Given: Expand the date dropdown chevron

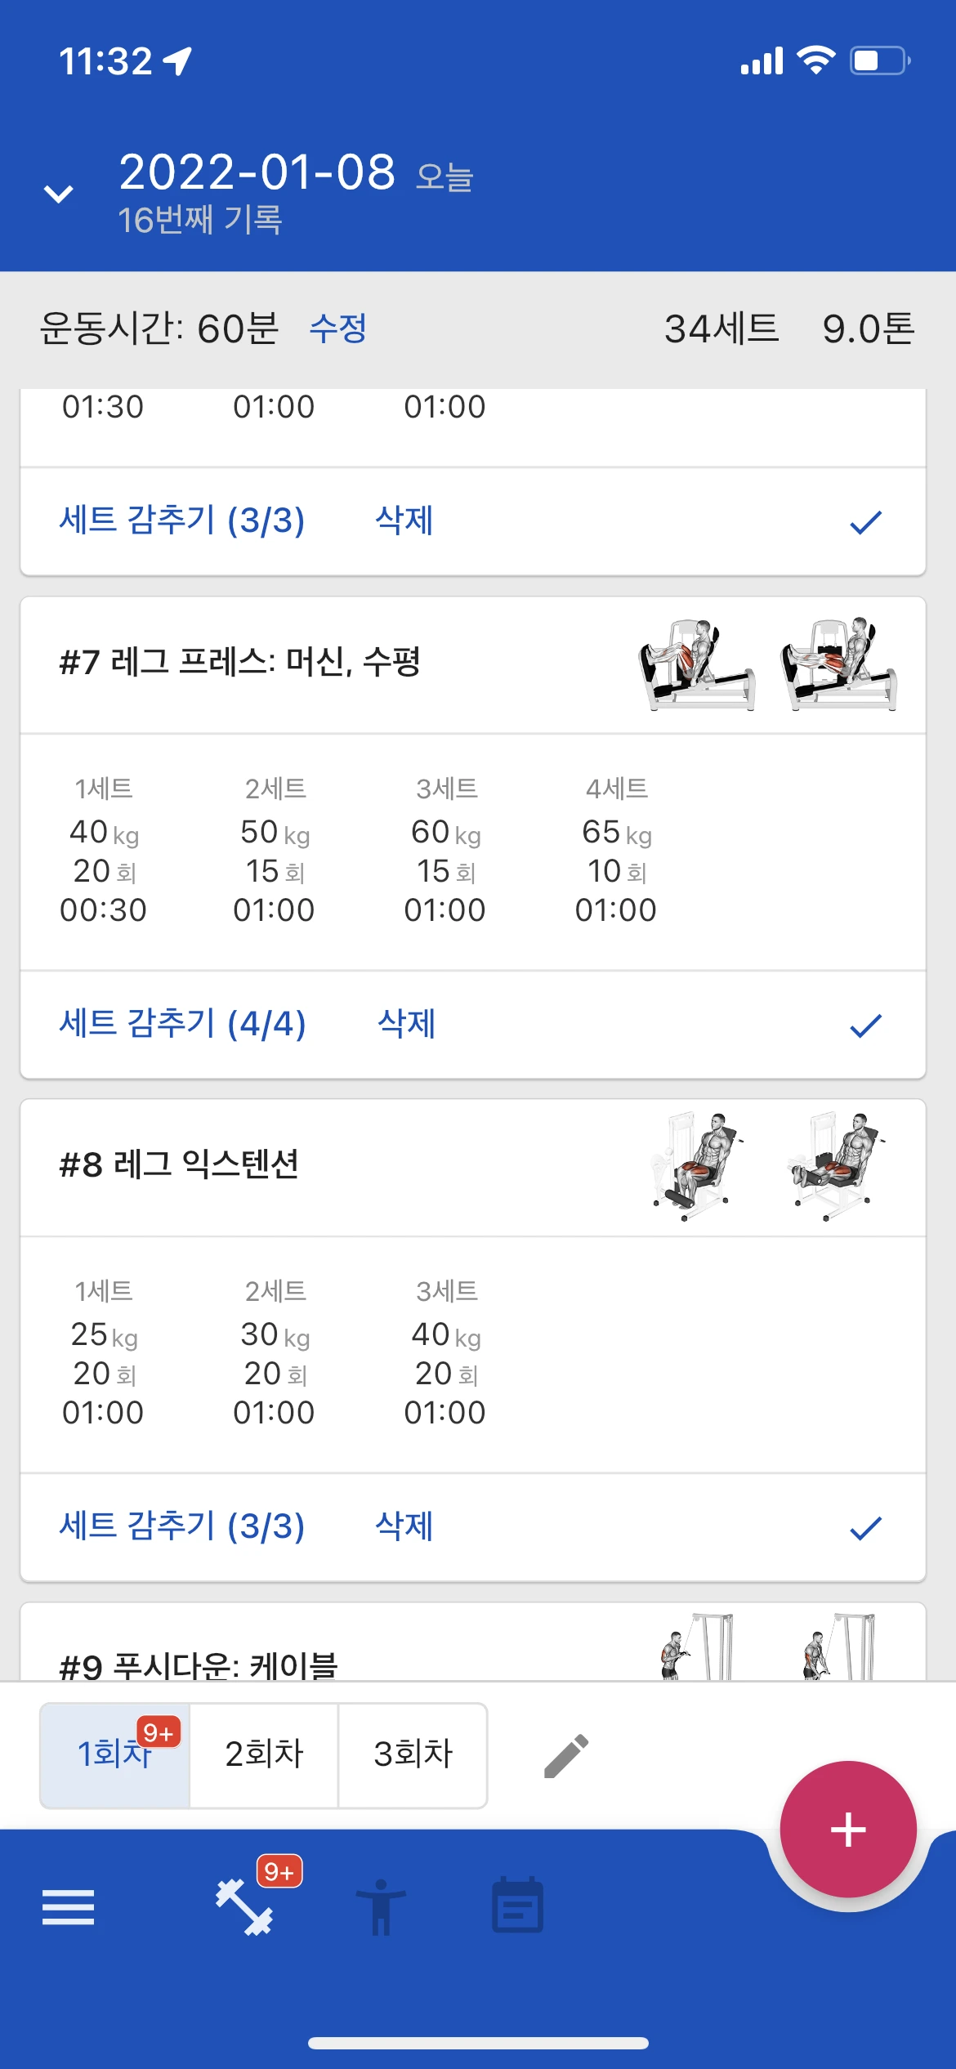Looking at the screenshot, I should pos(58,194).
